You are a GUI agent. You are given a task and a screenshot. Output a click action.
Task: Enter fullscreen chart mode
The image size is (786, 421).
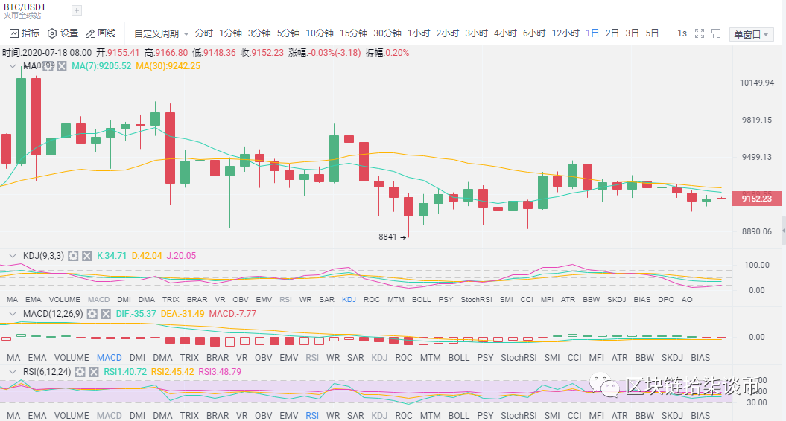(x=699, y=33)
